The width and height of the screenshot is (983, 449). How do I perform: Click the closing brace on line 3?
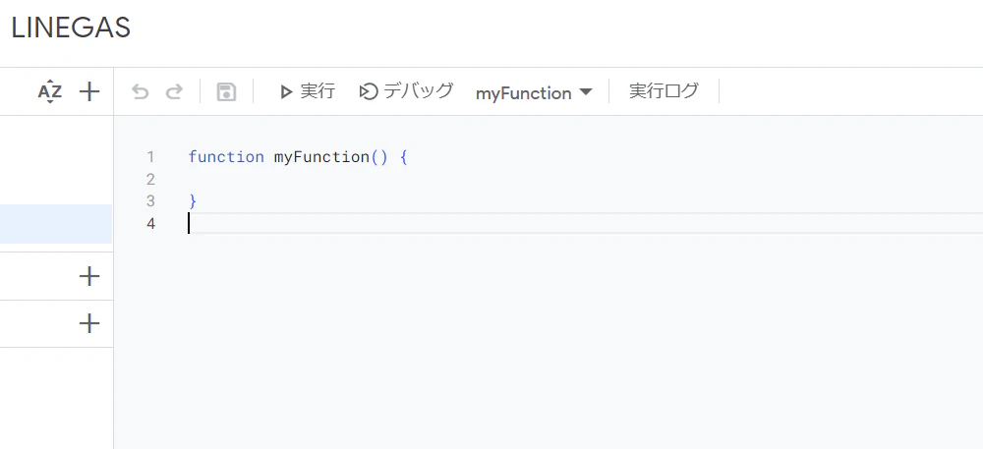point(193,201)
